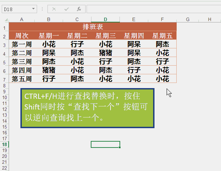Click 阿杰 in 第四周 星期三
Image resolution: width=221 pixels, height=171 pixels.
tap(105, 70)
